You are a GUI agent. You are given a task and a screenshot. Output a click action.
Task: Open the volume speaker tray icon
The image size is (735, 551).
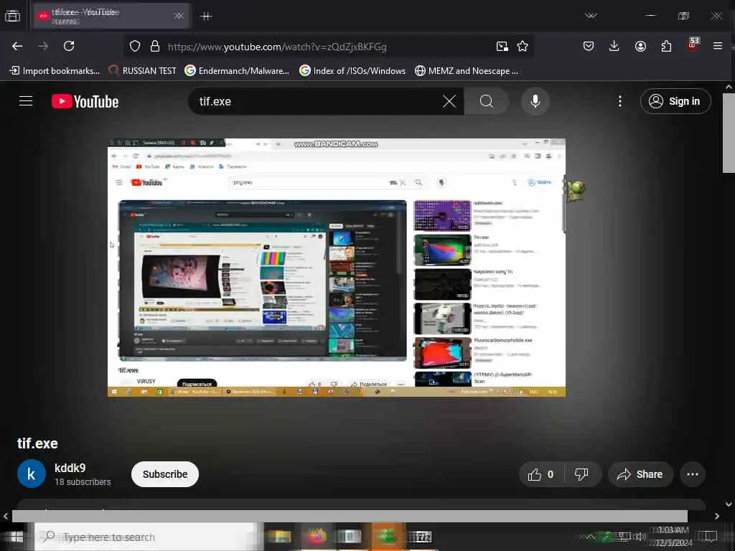641,537
